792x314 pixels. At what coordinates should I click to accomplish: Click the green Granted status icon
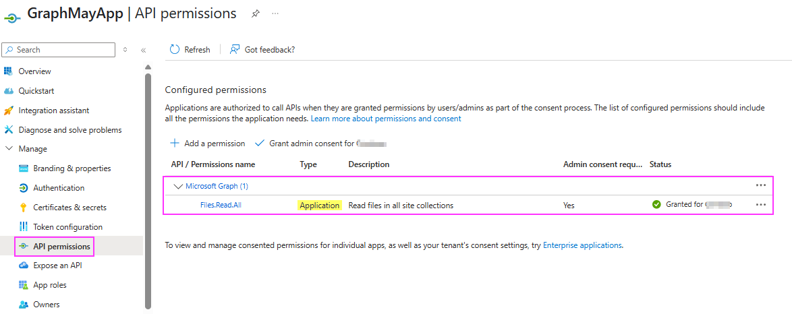(656, 204)
